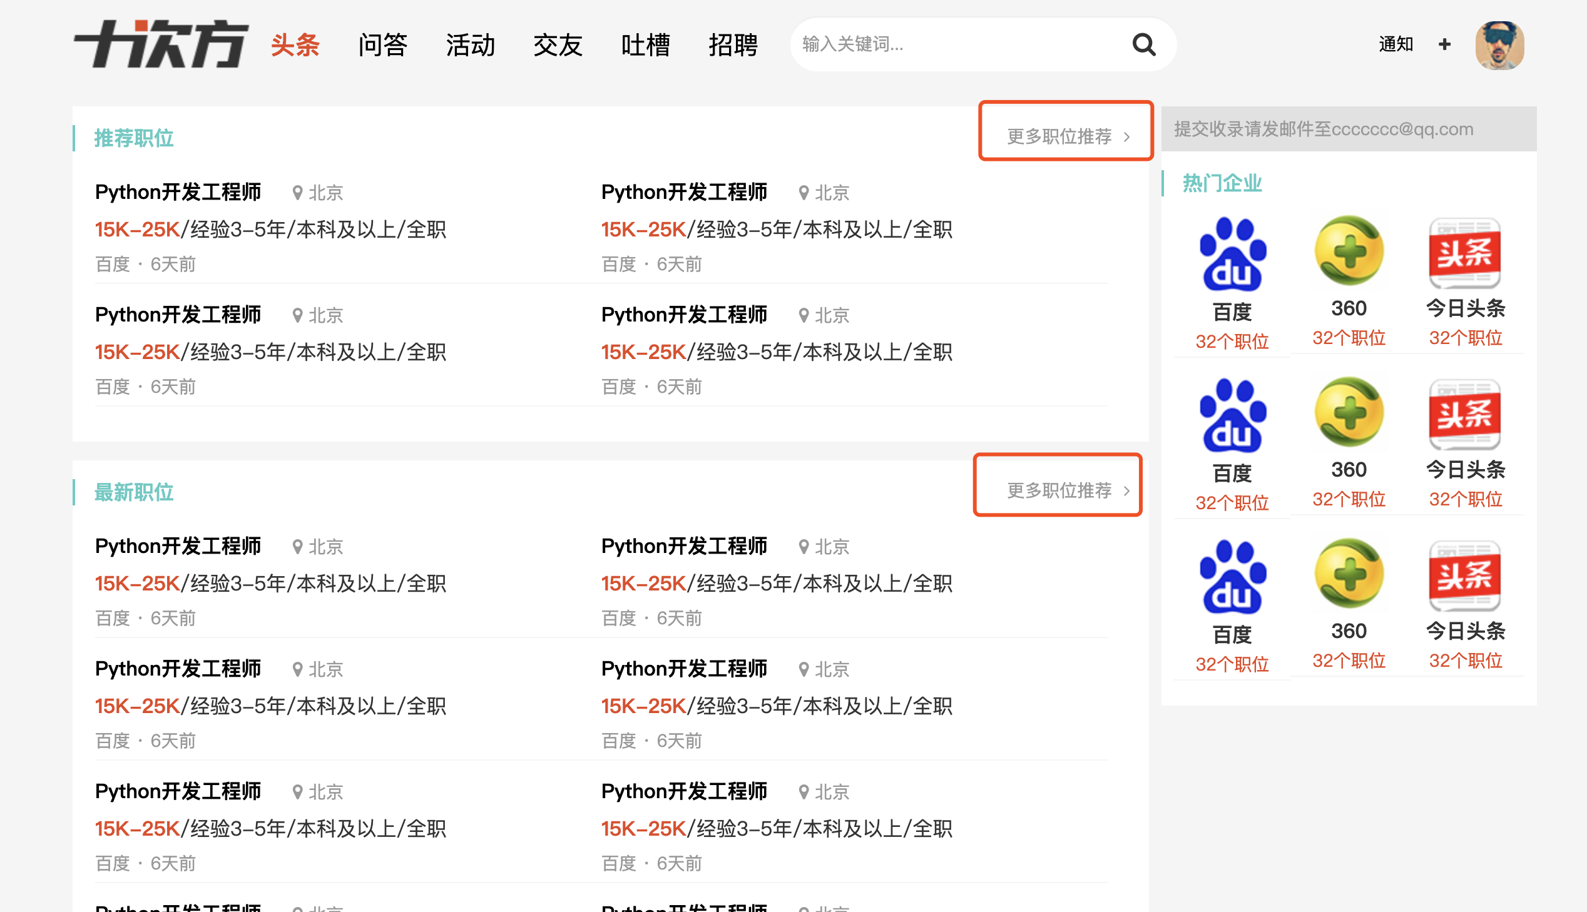Click the 360 logo in the first 热门企业 row

(x=1349, y=251)
